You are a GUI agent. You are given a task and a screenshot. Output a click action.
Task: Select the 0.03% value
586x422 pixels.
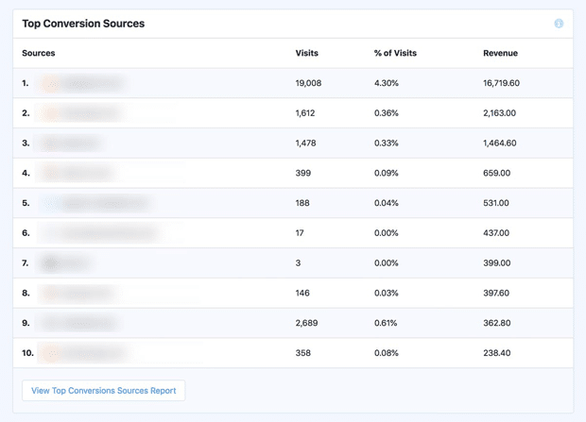(387, 294)
